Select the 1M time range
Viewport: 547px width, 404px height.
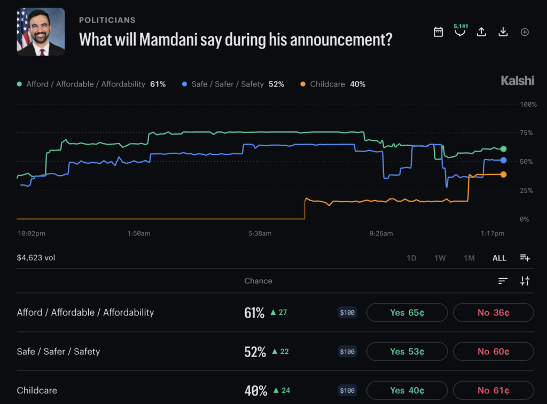[469, 258]
